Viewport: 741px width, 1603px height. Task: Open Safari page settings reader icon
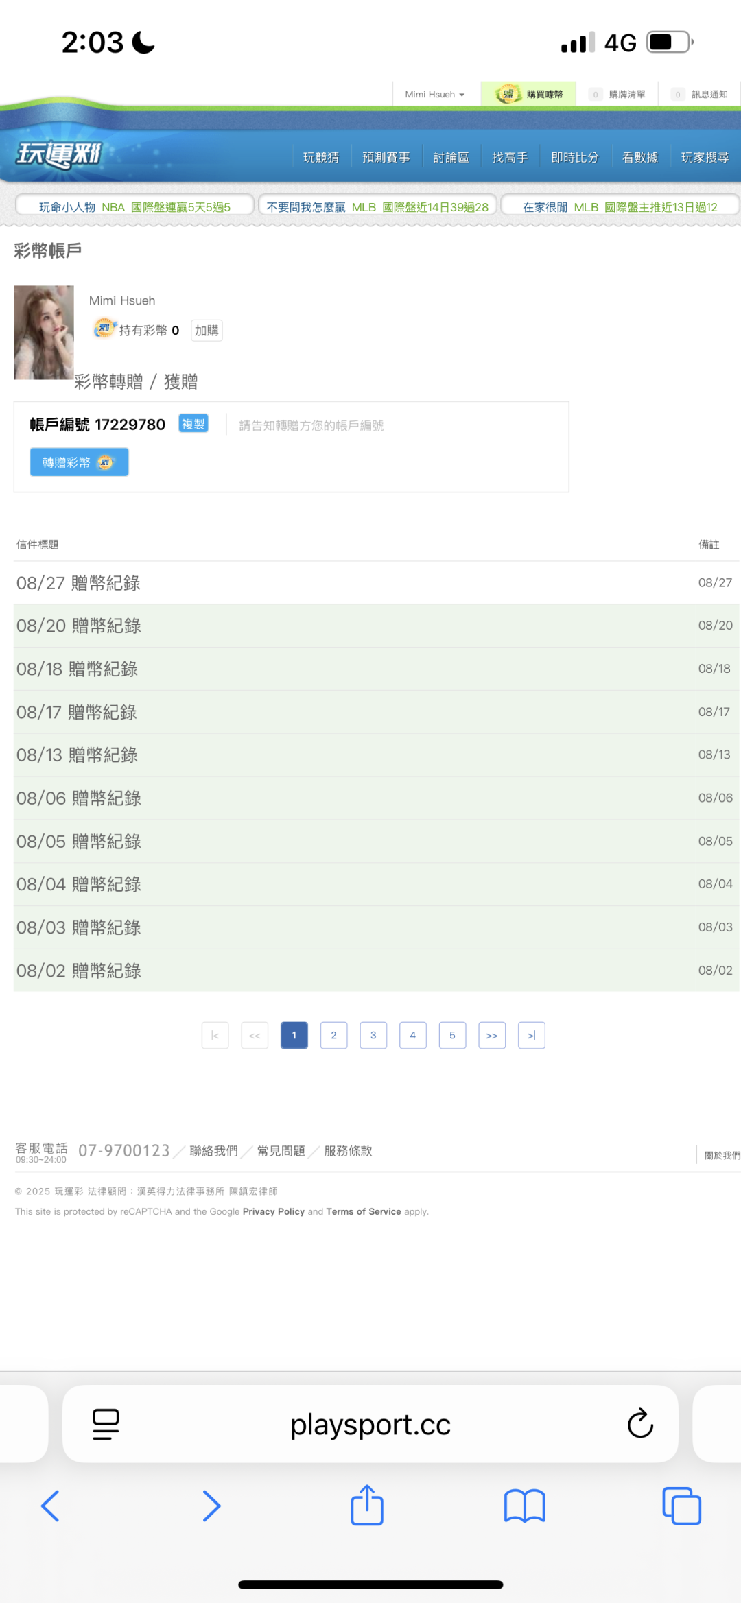[106, 1423]
